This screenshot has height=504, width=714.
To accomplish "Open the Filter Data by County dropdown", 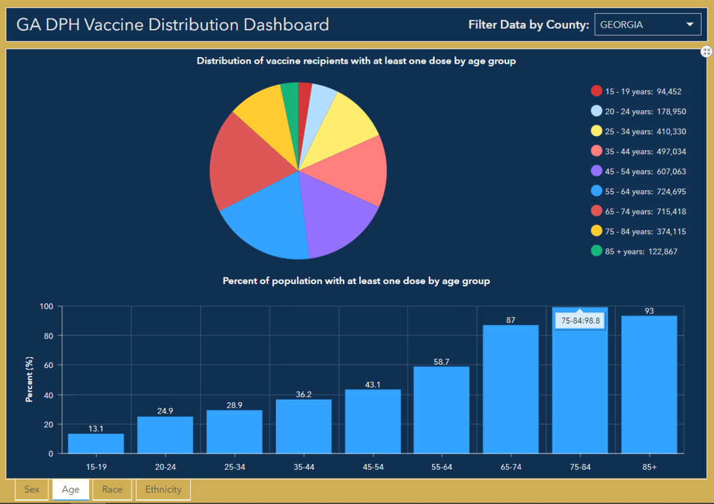I will coord(647,25).
